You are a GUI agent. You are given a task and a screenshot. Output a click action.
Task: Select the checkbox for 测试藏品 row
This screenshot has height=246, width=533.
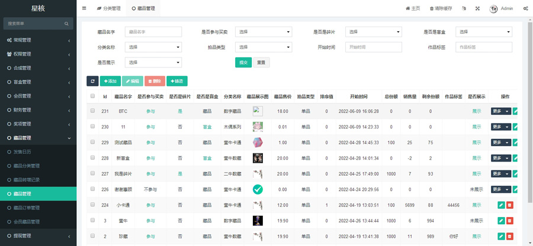click(92, 143)
